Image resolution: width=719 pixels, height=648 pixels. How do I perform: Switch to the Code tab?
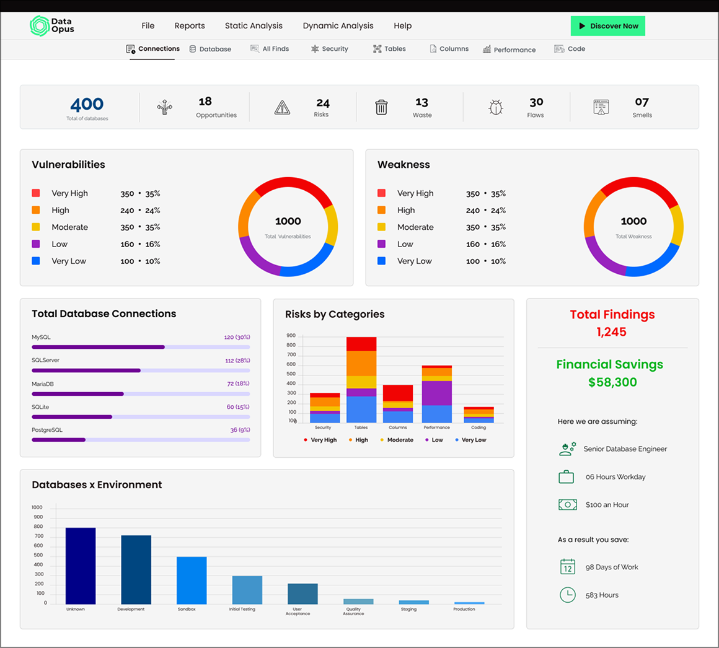tap(570, 49)
